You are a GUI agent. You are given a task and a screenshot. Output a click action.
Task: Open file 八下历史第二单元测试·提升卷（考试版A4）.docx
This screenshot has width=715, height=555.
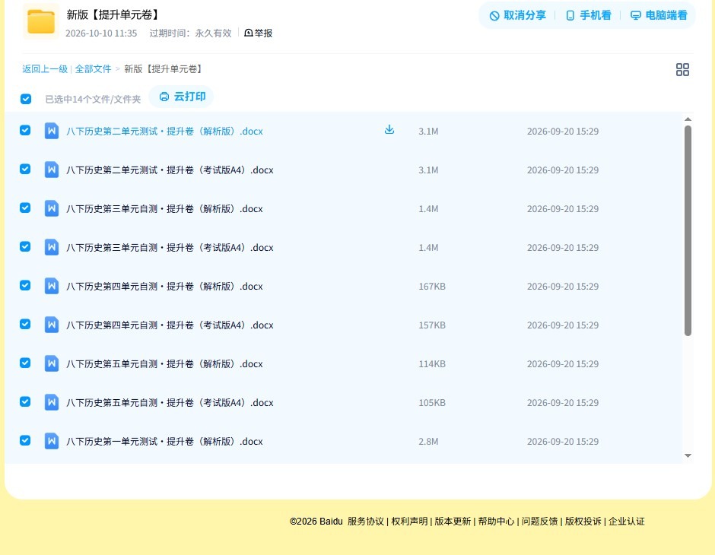170,170
